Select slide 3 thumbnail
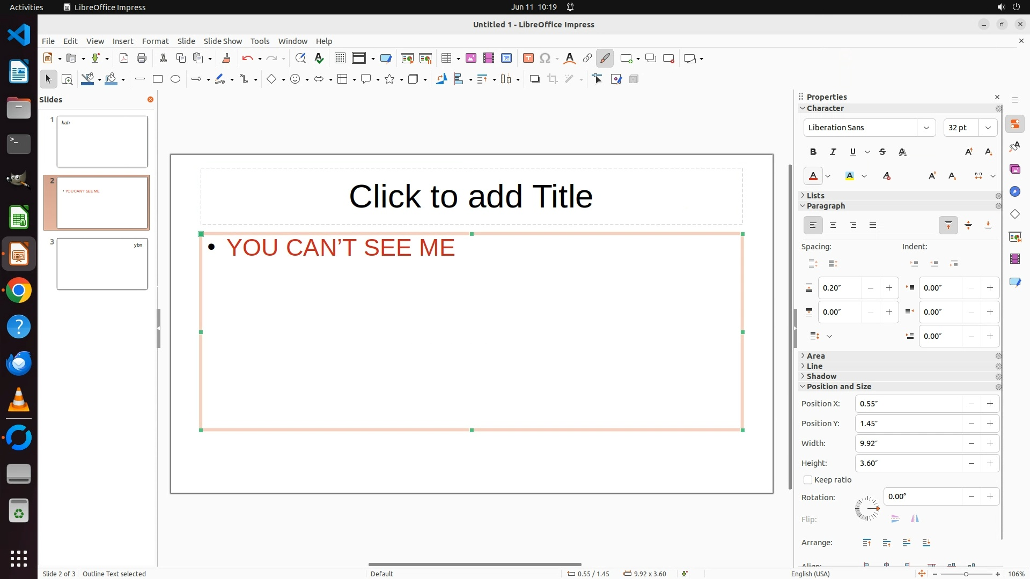Viewport: 1030px width, 579px height. tap(102, 264)
